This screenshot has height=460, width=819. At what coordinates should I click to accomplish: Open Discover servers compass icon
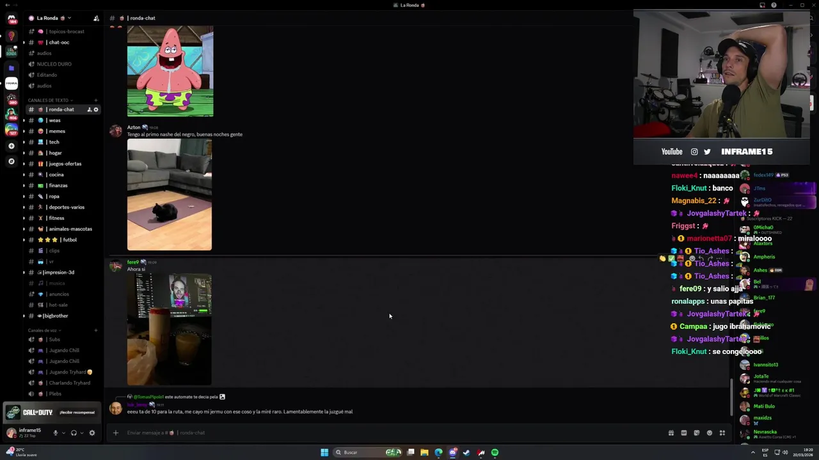click(x=12, y=161)
